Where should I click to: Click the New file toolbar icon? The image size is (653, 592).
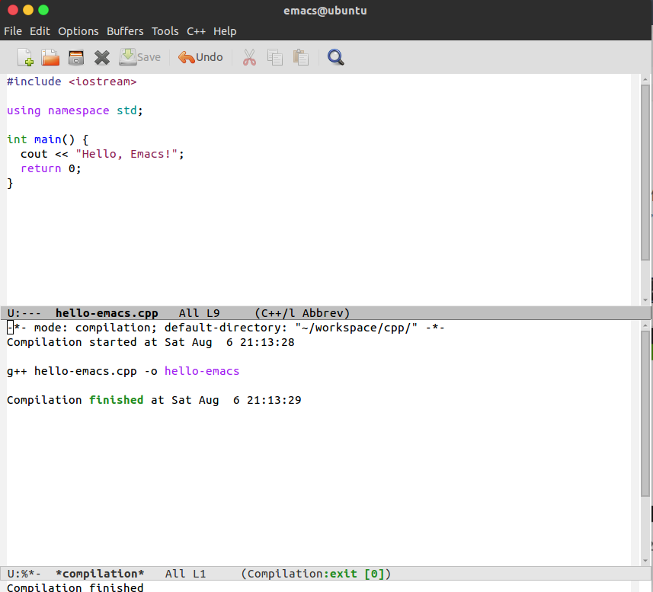click(x=25, y=57)
